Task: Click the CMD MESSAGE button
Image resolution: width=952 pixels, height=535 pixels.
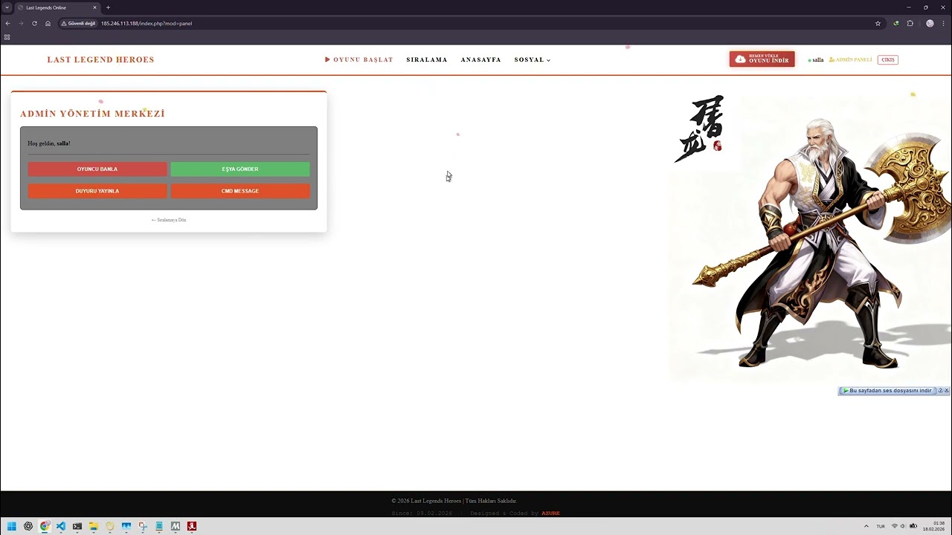Action: (x=240, y=191)
